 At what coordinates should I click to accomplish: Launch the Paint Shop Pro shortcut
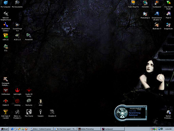click(133, 4)
